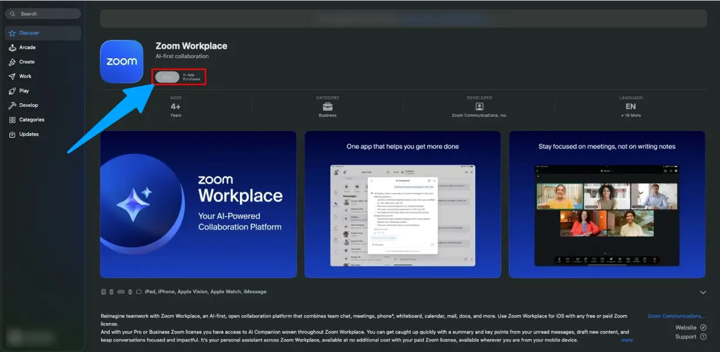Screen dimensions: 720x352
Task: Click the Get button
Action: click(167, 76)
